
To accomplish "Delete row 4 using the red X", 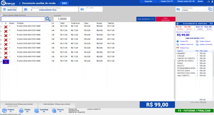I will [6, 40].
